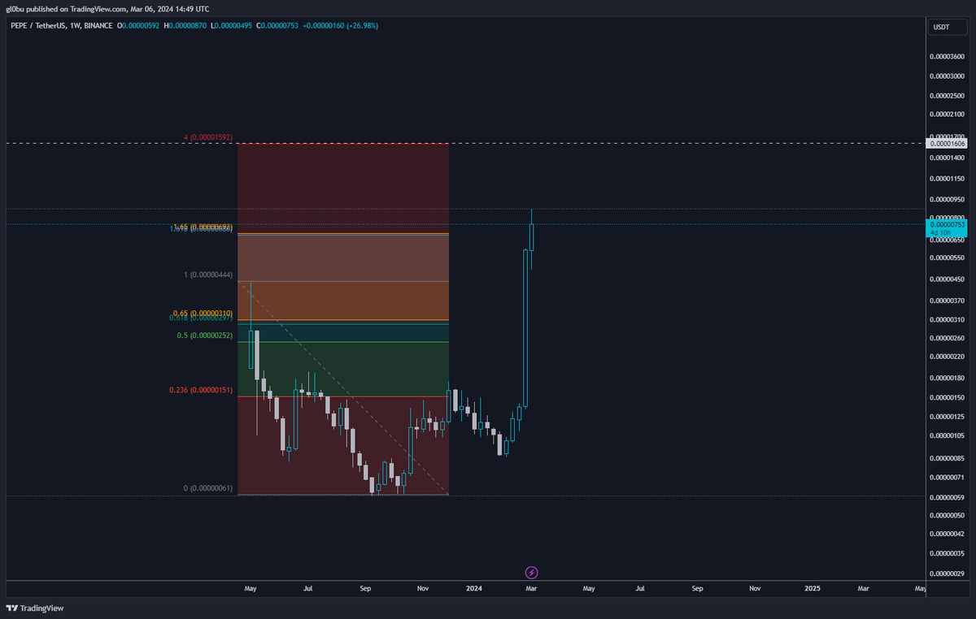Click the 0.00000450 price axis label
The height and width of the screenshot is (619, 976).
(x=948, y=279)
